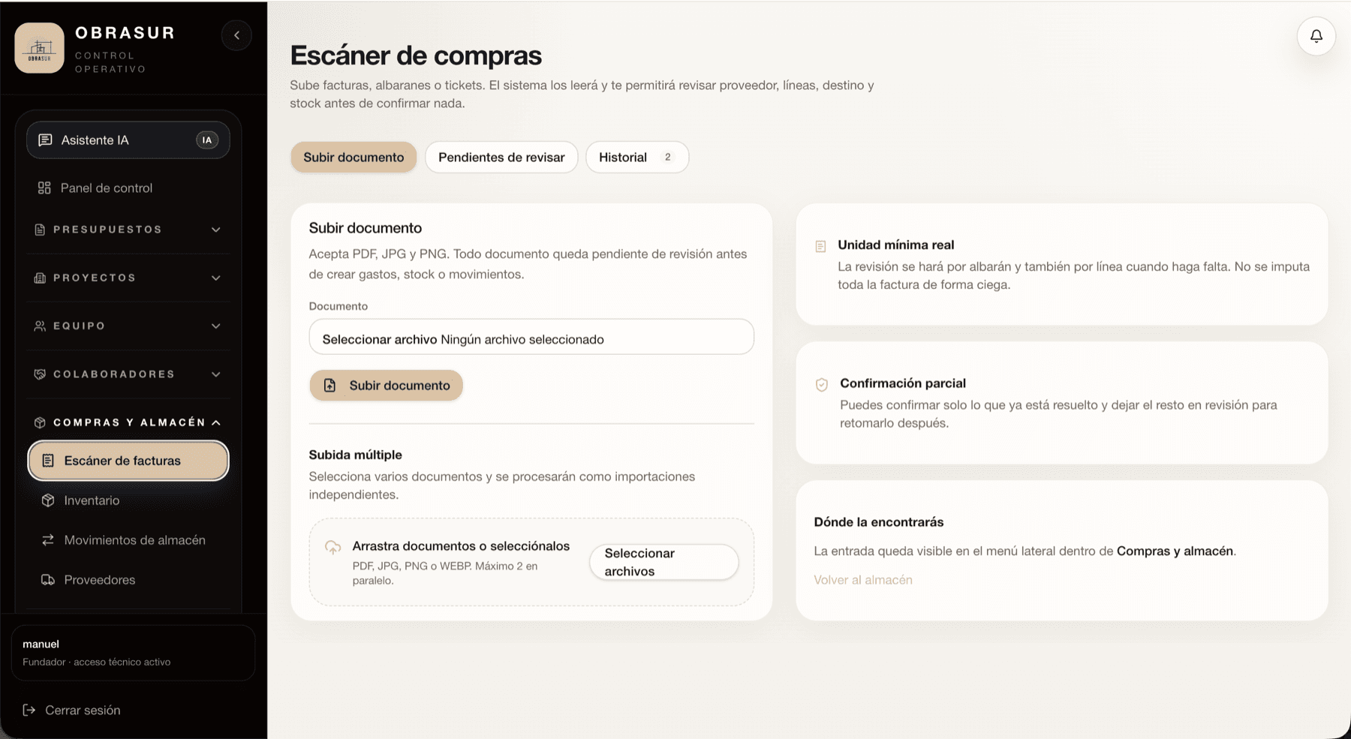Viewport: 1351px width, 739px height.
Task: Switch to the Historial tab
Action: [x=637, y=158]
